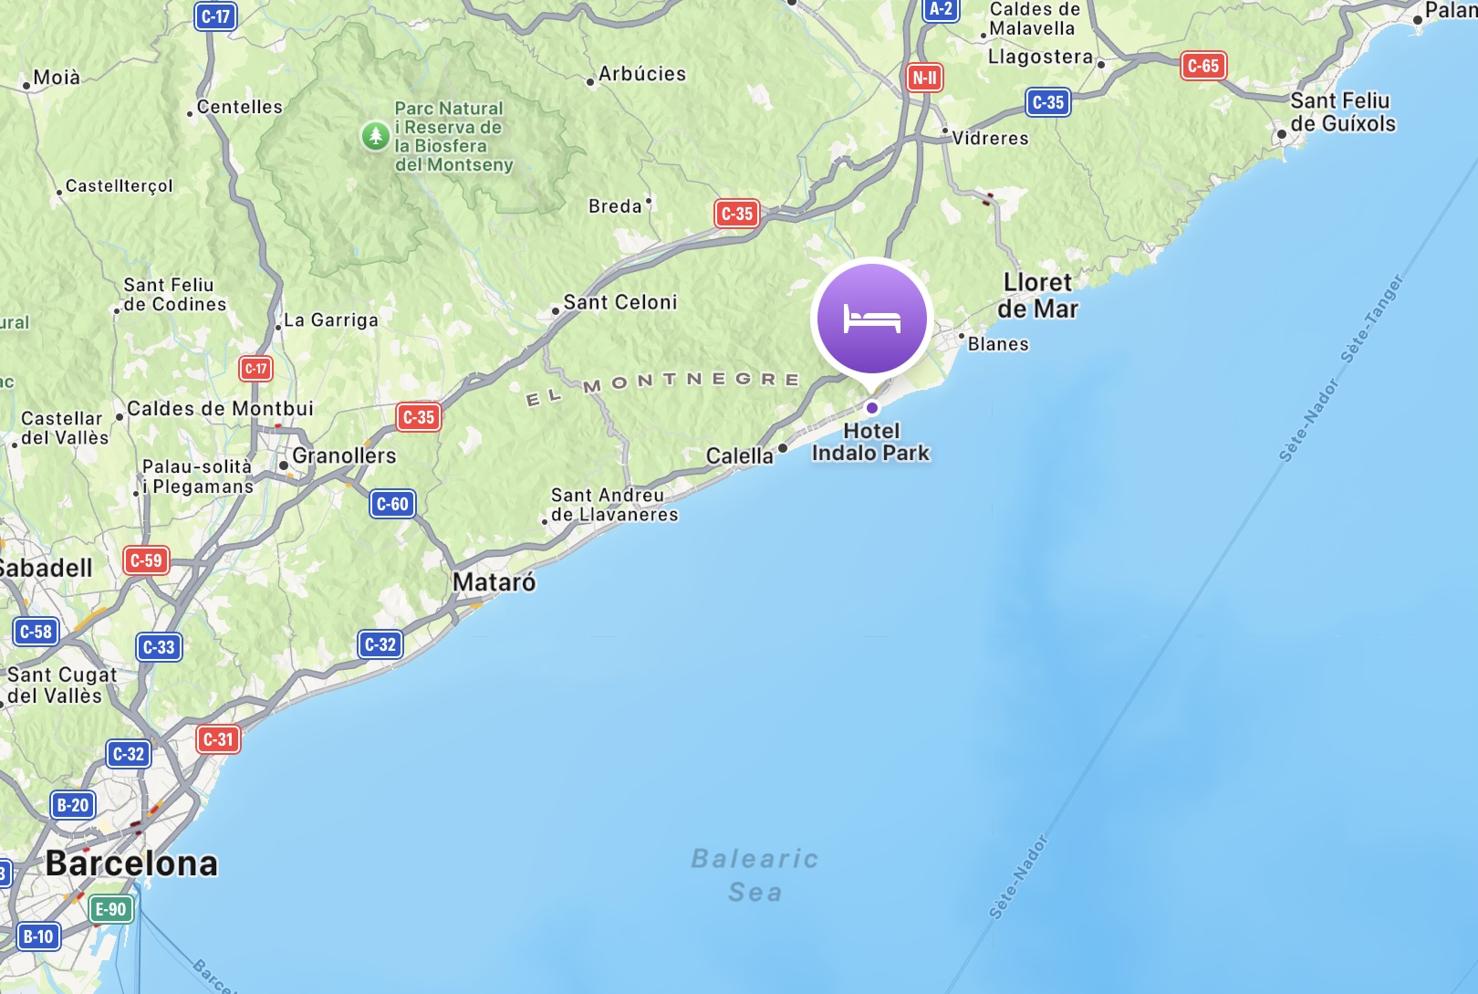The width and height of the screenshot is (1478, 994).
Task: Click the C-58 road shield near Sabadell
Action: point(36,632)
